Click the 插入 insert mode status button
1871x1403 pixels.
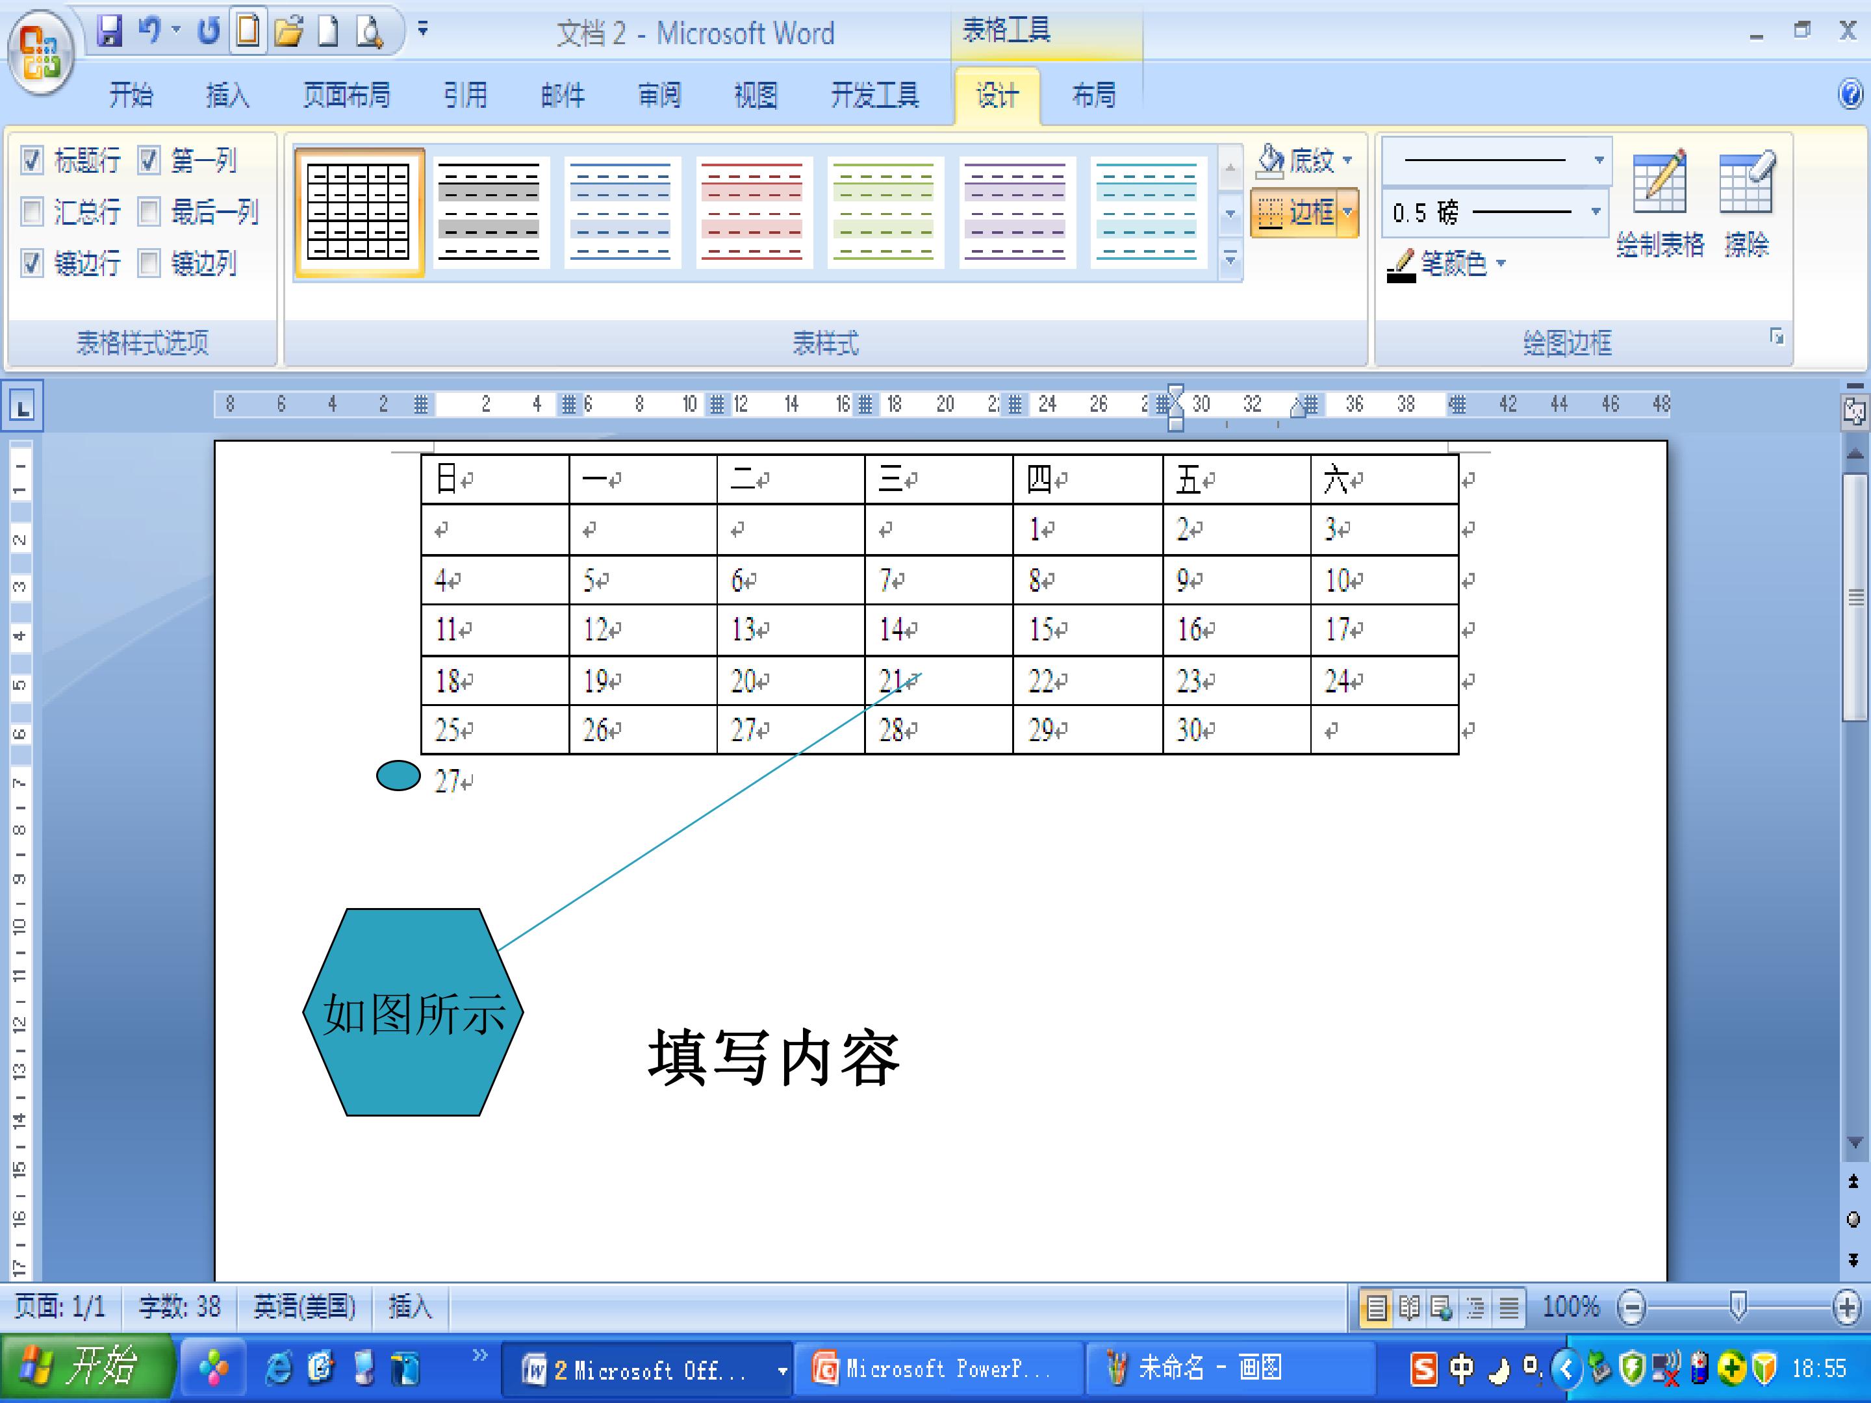(x=409, y=1308)
